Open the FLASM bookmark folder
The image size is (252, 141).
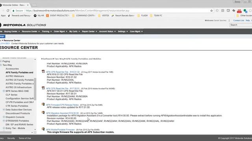point(143,16)
